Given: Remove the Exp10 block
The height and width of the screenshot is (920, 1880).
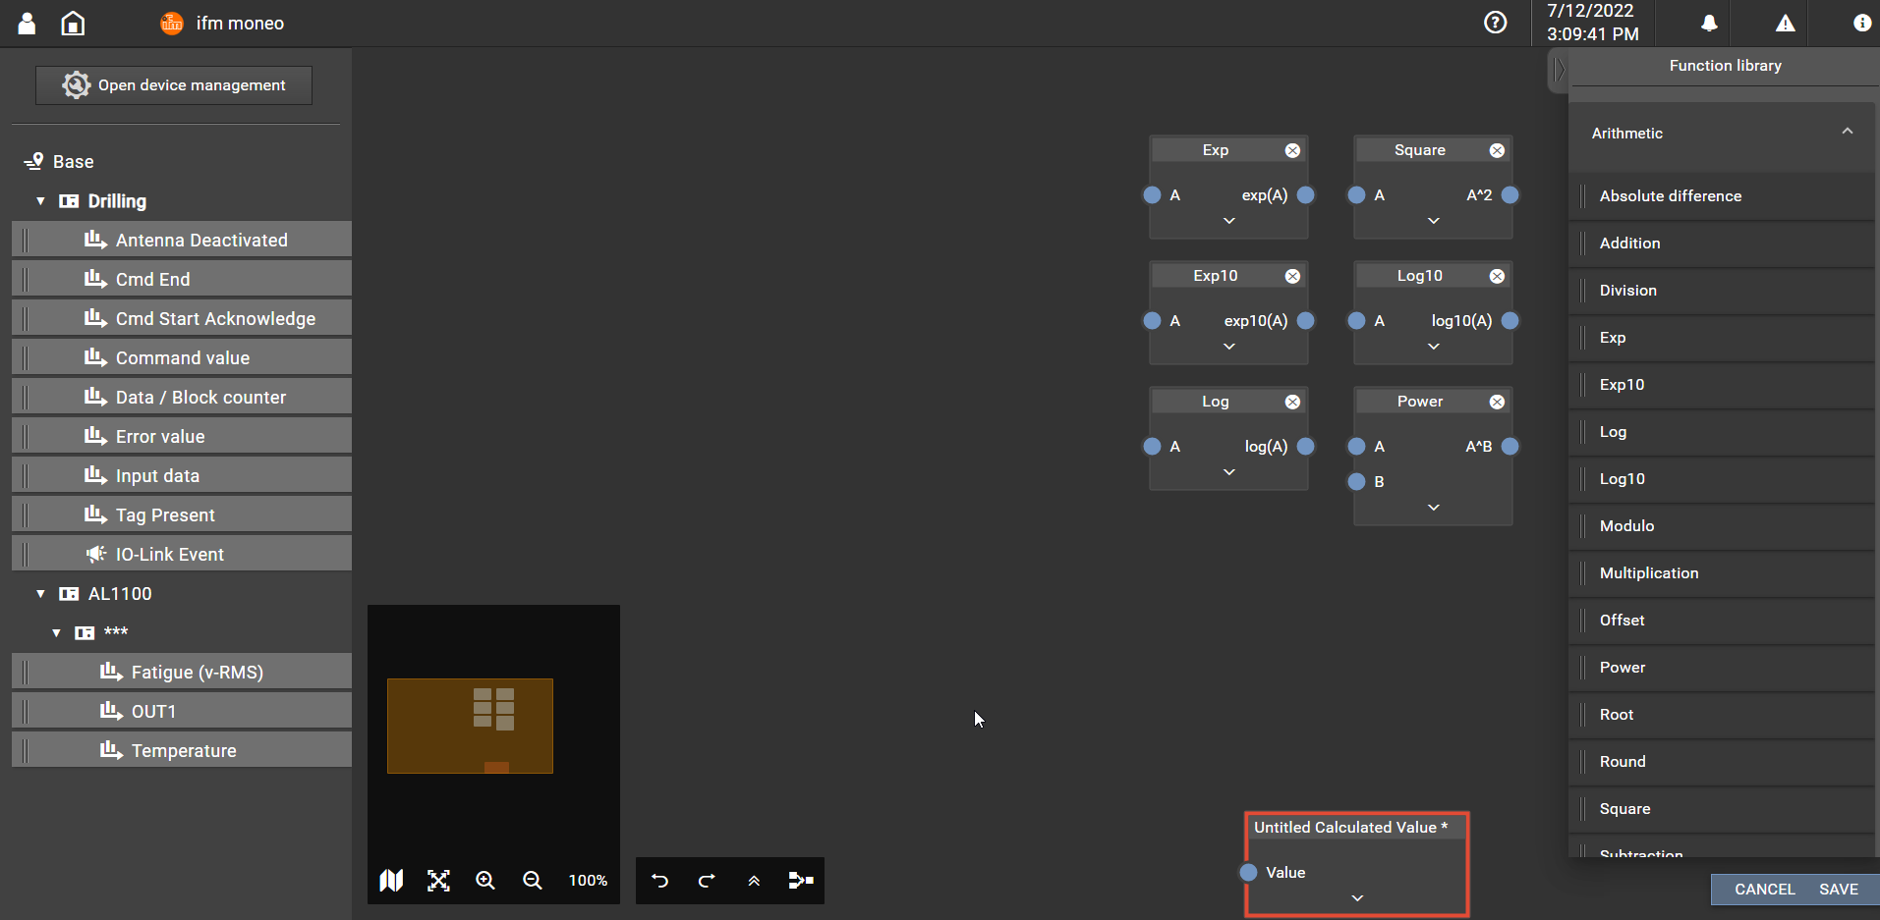Looking at the screenshot, I should pyautogui.click(x=1292, y=276).
